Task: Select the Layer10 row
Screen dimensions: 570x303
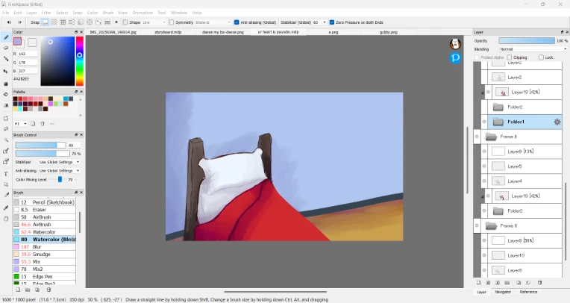Action: pyautogui.click(x=522, y=255)
